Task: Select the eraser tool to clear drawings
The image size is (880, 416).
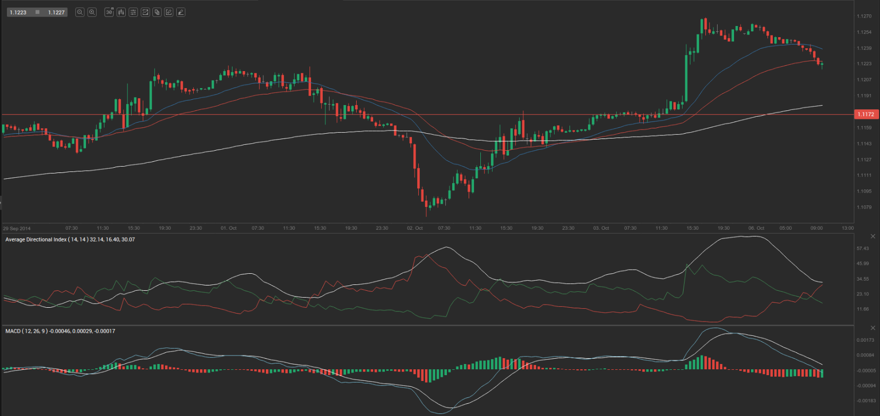Action: pos(181,12)
